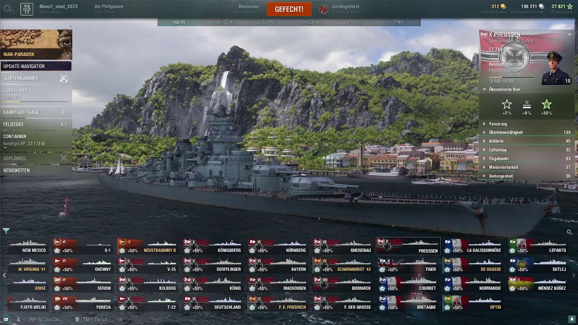
Task: Open the Profil tab
Action: 355,22
